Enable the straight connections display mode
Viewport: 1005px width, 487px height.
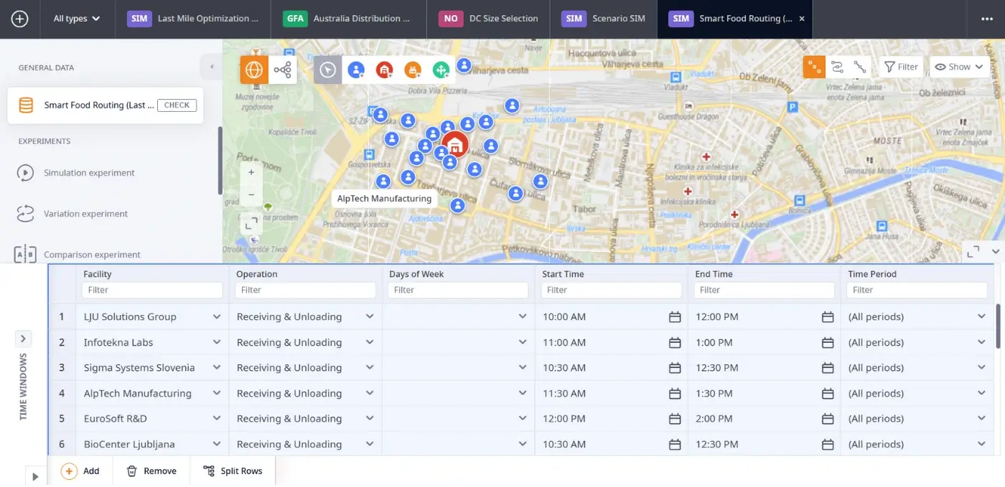tap(859, 67)
